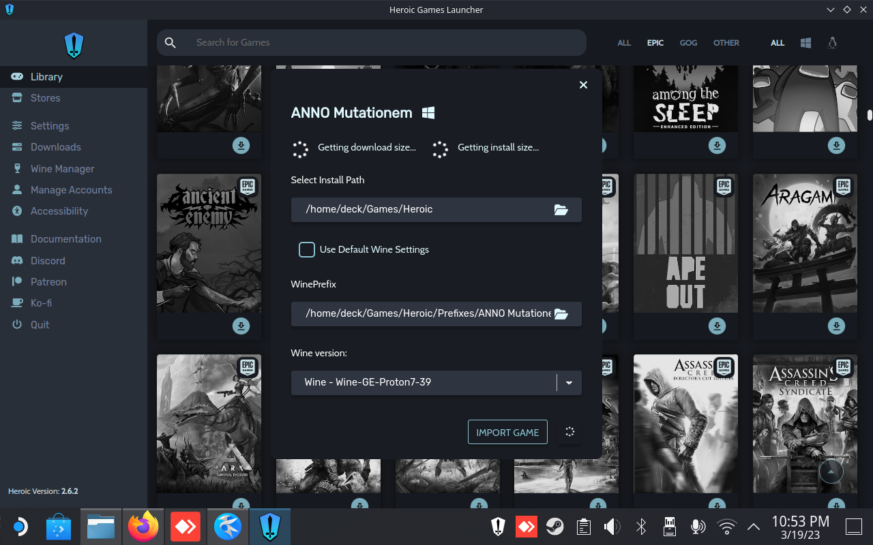Open the Downloads page
Image resolution: width=873 pixels, height=545 pixels.
pos(74,147)
